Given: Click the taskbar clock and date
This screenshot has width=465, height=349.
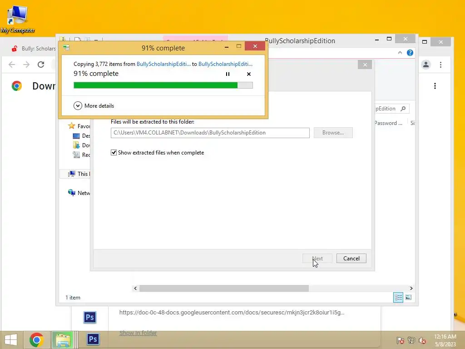Looking at the screenshot, I should point(445,340).
